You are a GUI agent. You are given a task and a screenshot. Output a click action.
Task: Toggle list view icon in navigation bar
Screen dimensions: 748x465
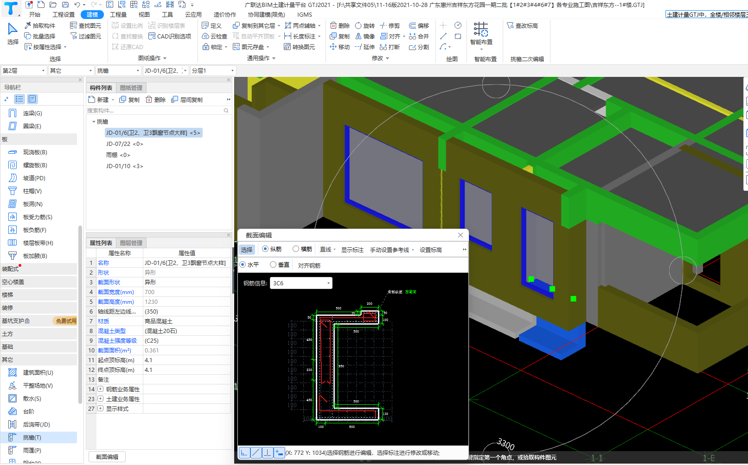32,99
